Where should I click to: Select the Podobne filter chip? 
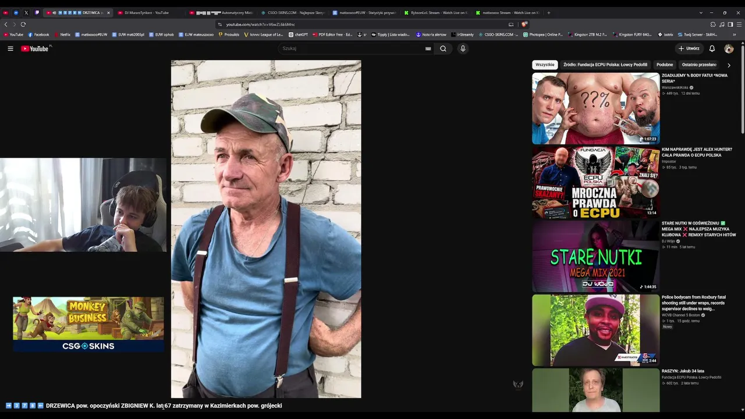pos(665,65)
